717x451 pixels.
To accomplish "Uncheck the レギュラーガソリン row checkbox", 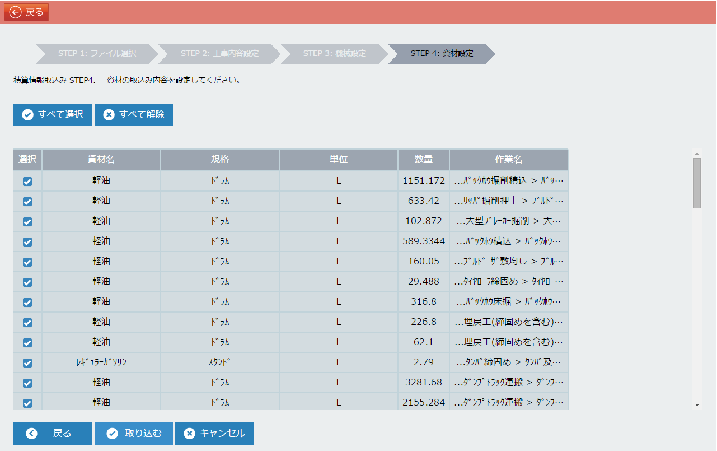I will pos(27,363).
